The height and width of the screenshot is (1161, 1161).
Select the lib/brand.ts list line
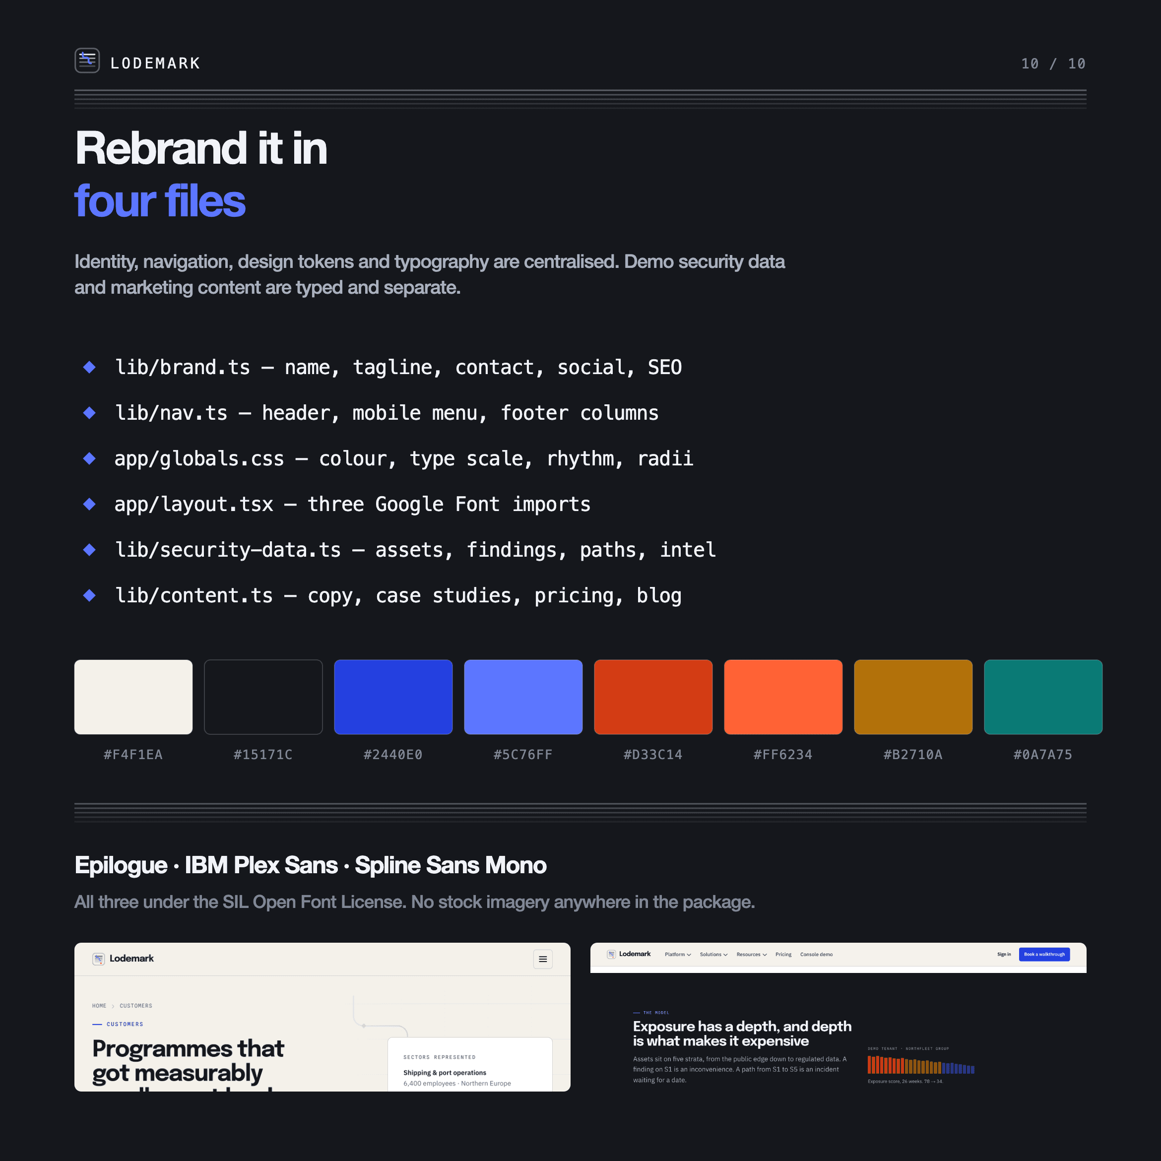pyautogui.click(x=398, y=367)
